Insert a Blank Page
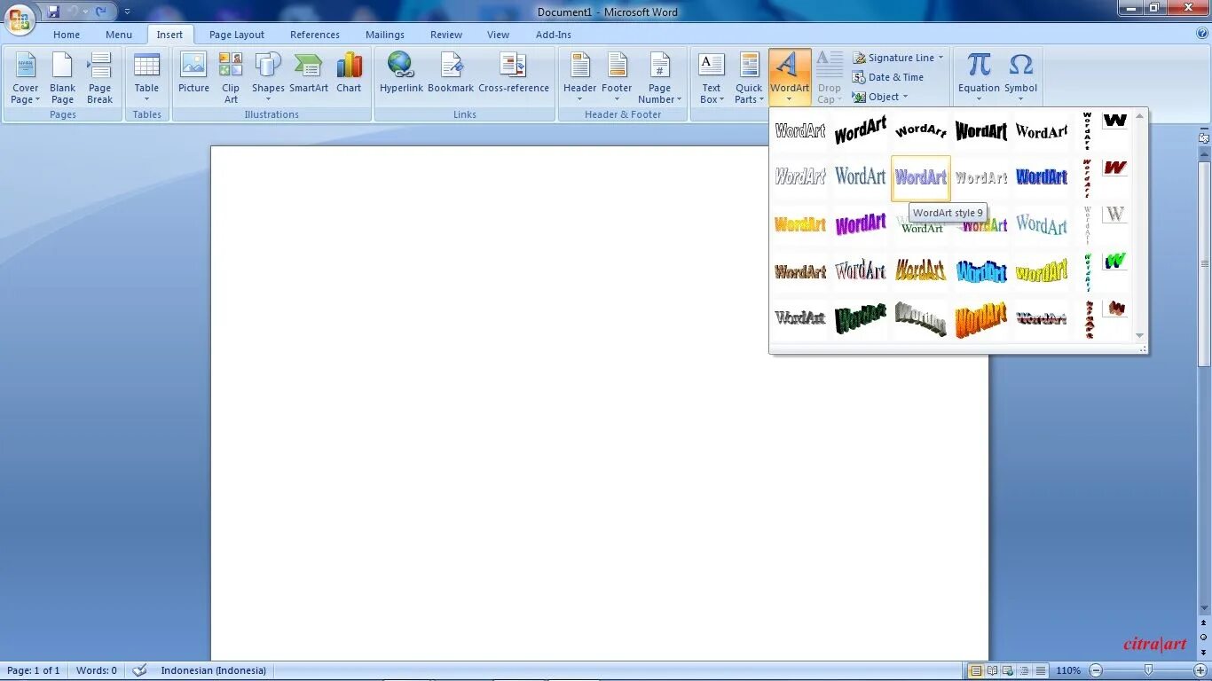This screenshot has width=1212, height=681. click(x=62, y=79)
